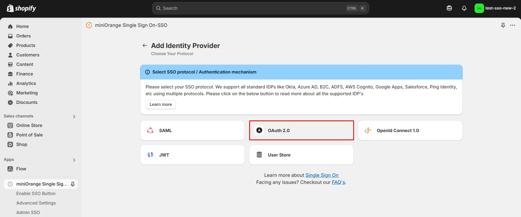Open the Products section
The width and height of the screenshot is (521, 217).
click(26, 46)
